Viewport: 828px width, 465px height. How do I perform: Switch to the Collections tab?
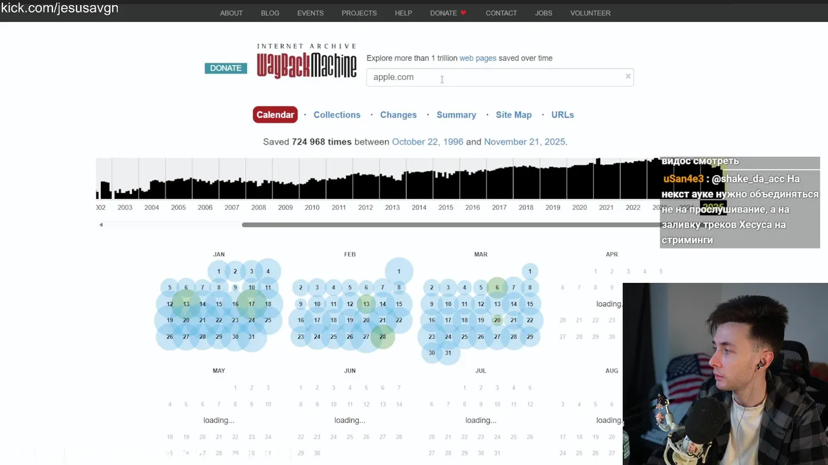(337, 115)
